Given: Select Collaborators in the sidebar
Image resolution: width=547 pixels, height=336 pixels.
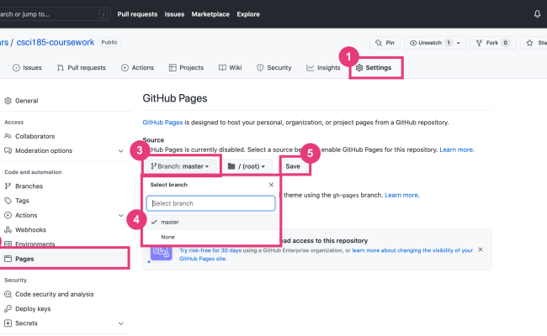Looking at the screenshot, I should pos(35,136).
